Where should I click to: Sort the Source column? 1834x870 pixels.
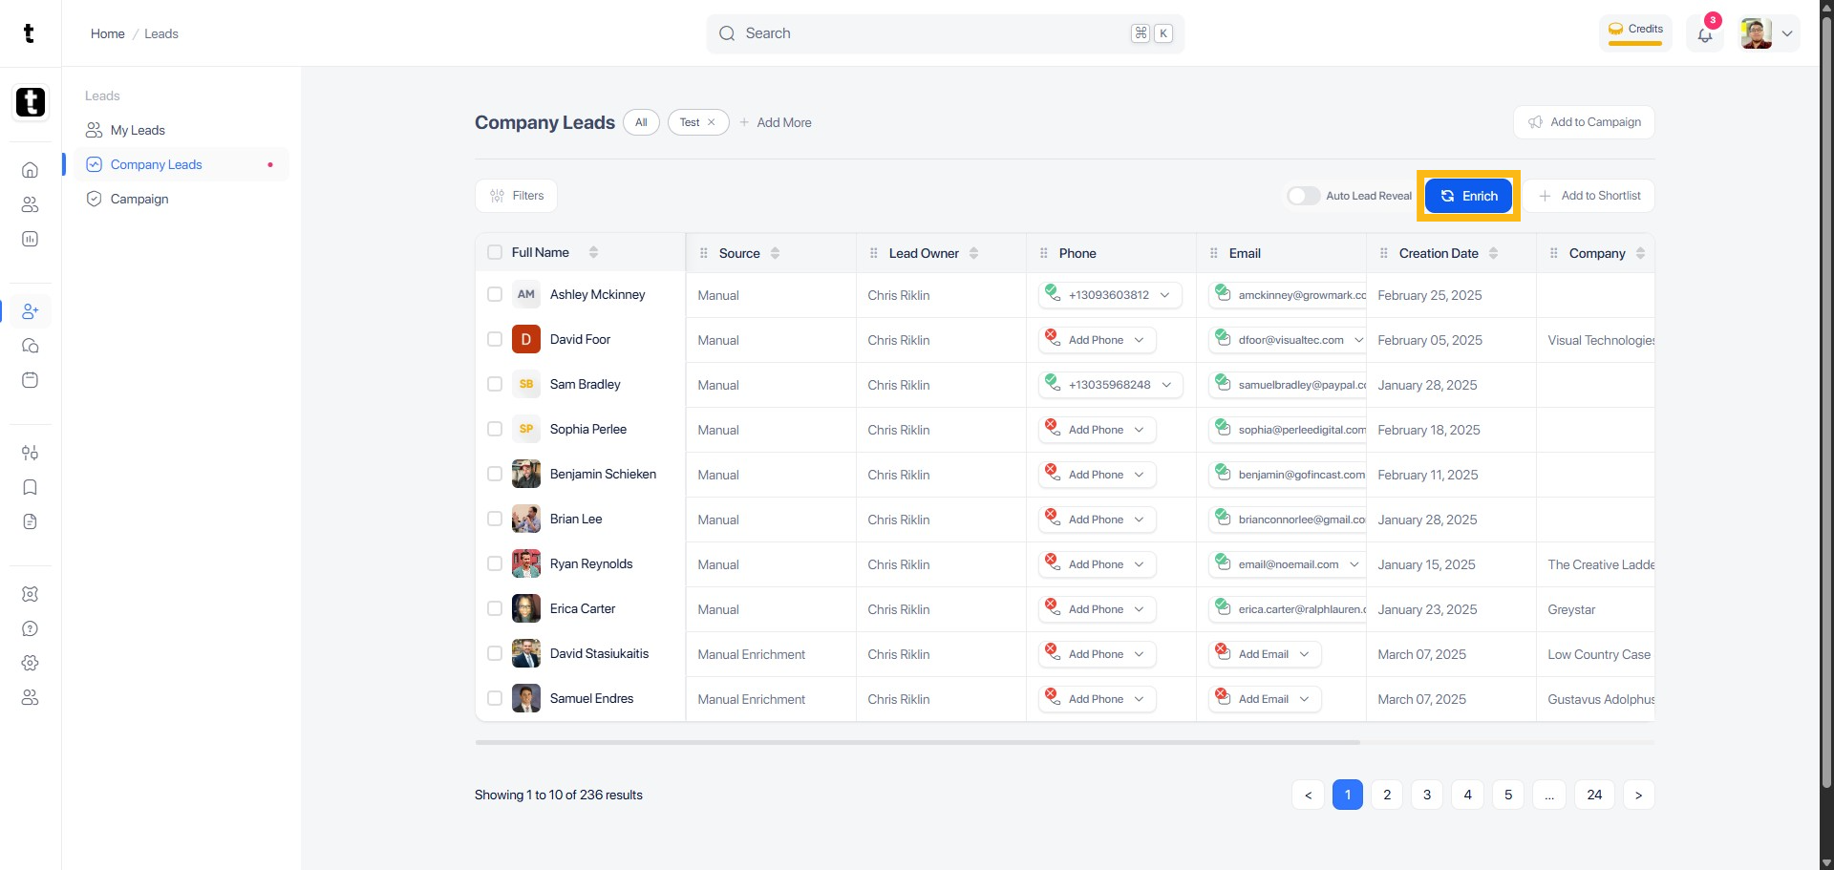[775, 253]
